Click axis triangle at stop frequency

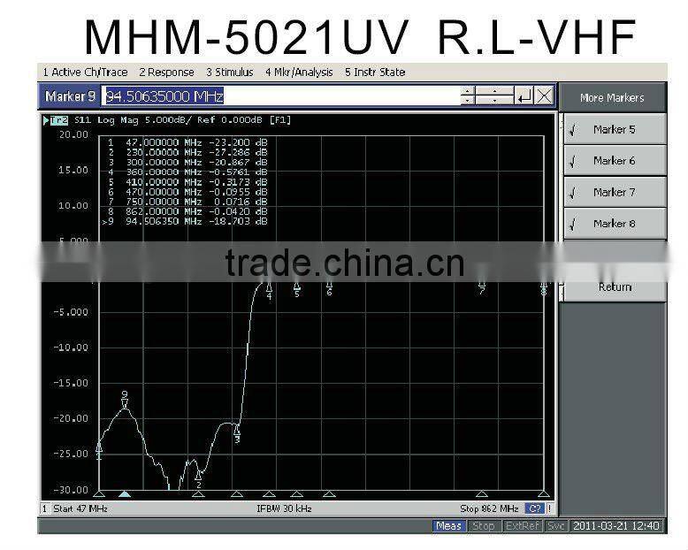[544, 494]
